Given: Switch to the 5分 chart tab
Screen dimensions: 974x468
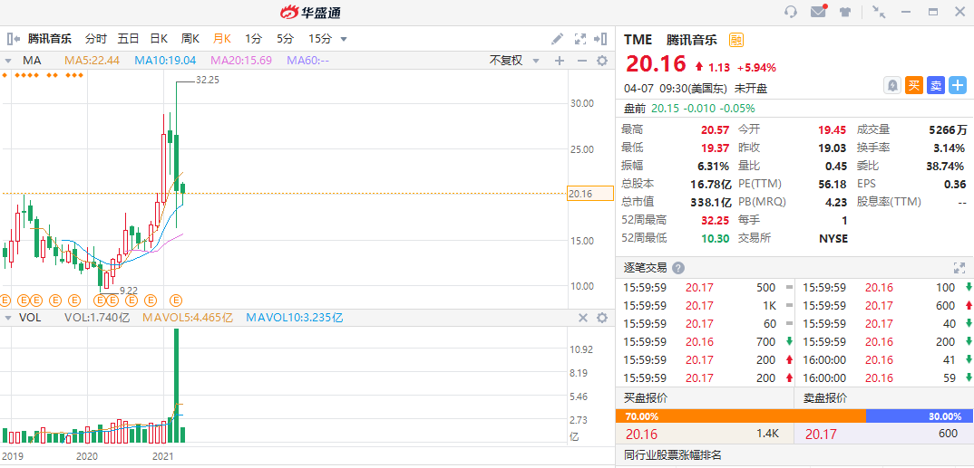Looking at the screenshot, I should [285, 38].
